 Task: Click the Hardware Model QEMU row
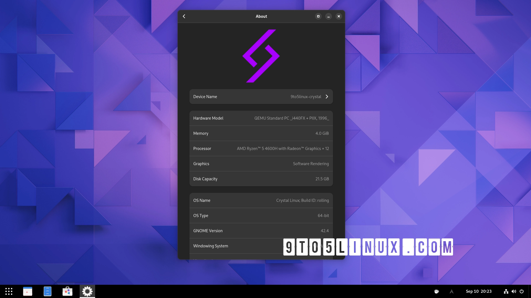(261, 118)
